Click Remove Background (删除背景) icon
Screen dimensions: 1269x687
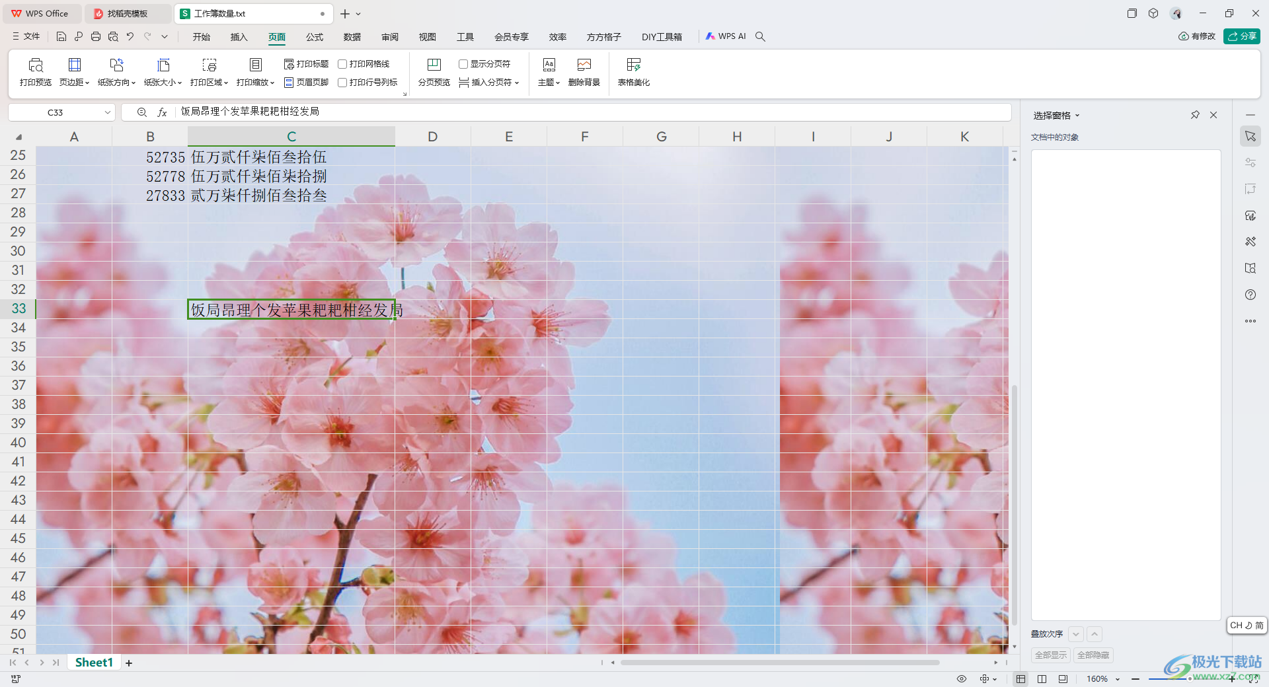pos(584,65)
